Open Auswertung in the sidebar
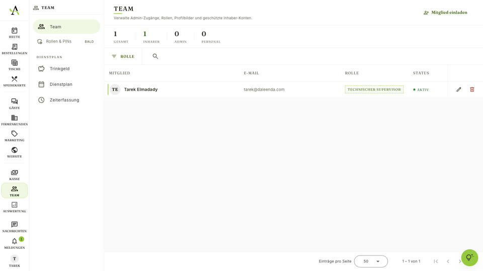Screen dimensions: 483x271 coord(15,207)
